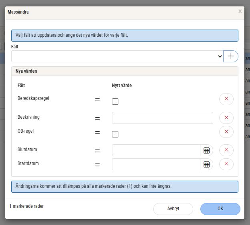Enable the Beredskapsregel checkbox
The width and height of the screenshot is (250, 225).
click(x=115, y=102)
